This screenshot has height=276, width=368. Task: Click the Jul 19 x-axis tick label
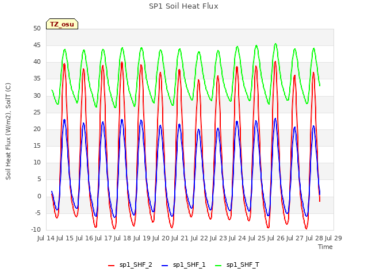point(141,238)
